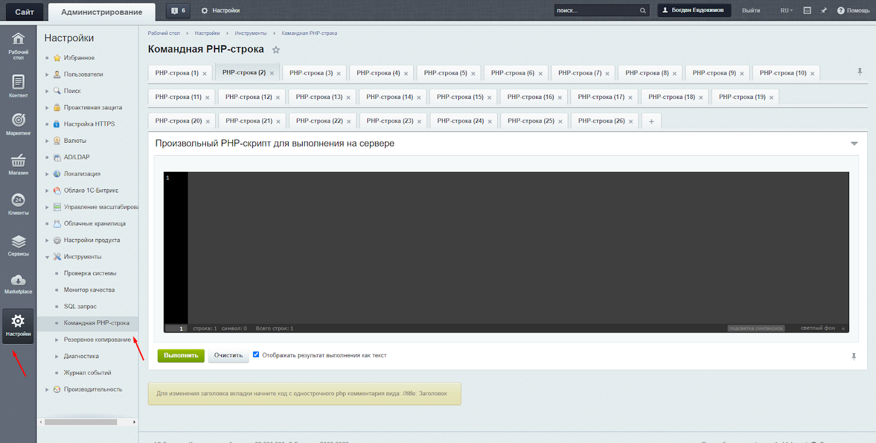This screenshot has height=443, width=876.
Task: Open the Контент sidebar section
Action: point(18,86)
